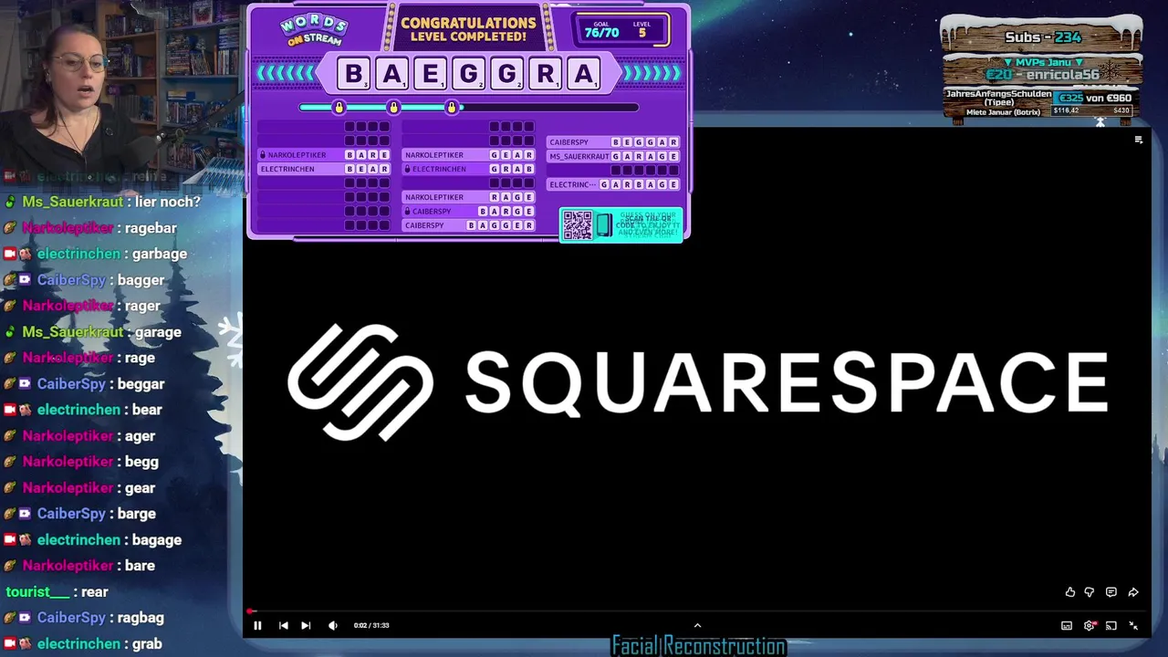Skip to the next video

click(x=306, y=625)
